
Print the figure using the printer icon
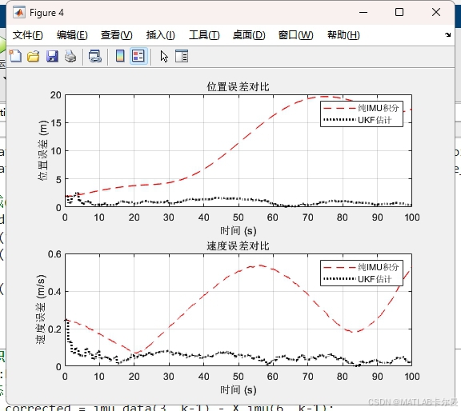coord(70,56)
